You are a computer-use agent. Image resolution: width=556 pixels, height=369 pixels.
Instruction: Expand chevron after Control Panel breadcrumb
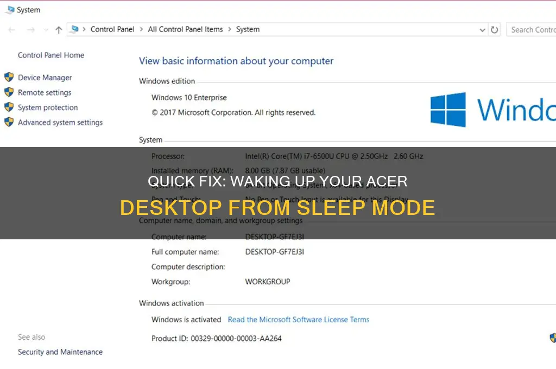click(x=141, y=29)
